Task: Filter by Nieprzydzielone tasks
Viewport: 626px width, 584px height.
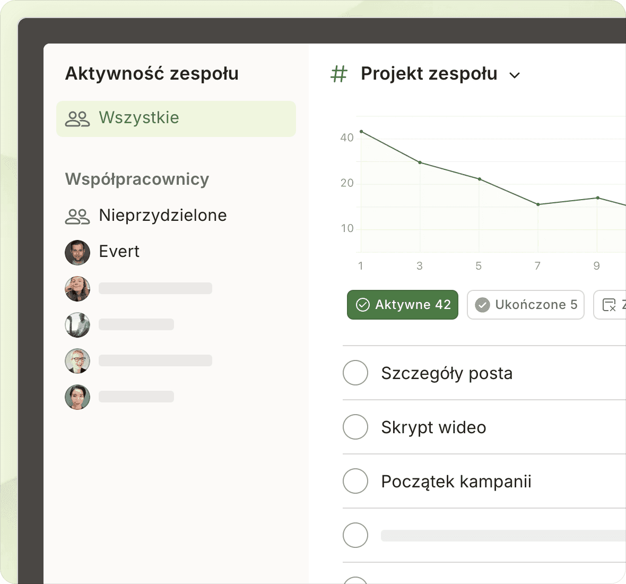Action: point(163,216)
